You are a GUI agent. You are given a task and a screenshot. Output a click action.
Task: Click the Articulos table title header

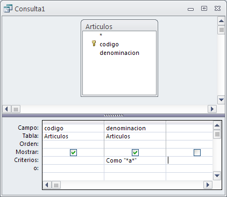pyautogui.click(x=119, y=26)
